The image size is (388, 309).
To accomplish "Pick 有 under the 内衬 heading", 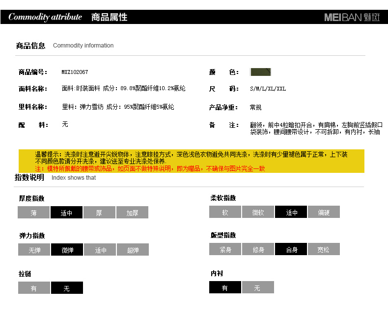I will (225, 287).
